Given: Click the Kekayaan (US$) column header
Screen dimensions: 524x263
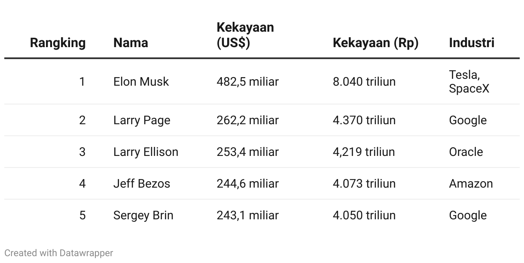Looking at the screenshot, I should (x=245, y=35).
